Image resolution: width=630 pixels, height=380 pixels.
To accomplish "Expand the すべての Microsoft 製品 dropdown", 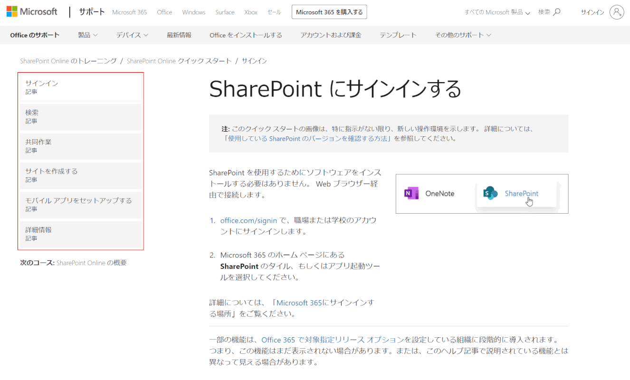I will tap(497, 12).
